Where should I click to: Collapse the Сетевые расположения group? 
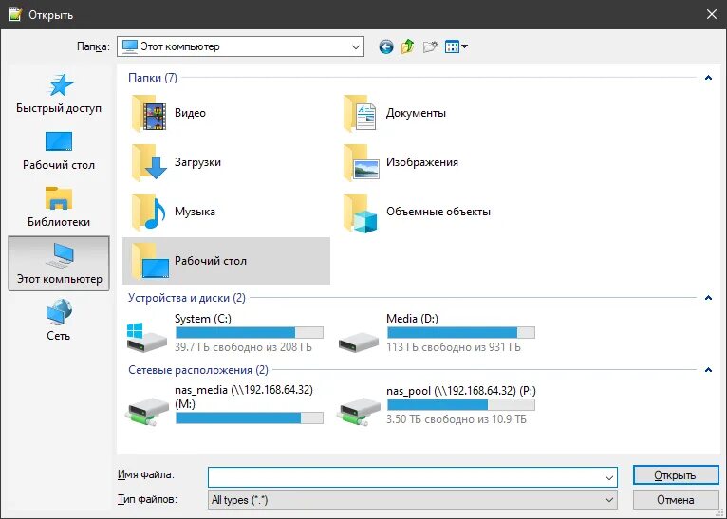pos(708,370)
